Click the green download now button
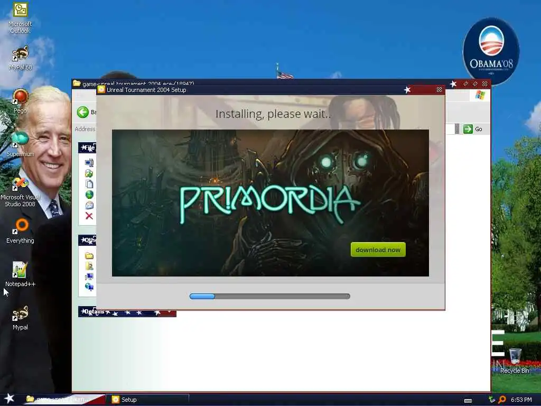541x406 pixels. [x=378, y=250]
